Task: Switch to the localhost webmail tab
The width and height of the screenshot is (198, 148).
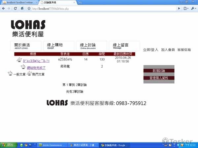Action: 18,3
